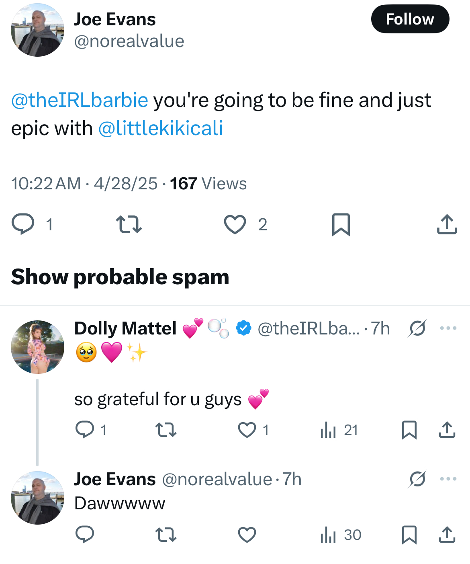470x564 pixels.
Task: Like the main post with 2 likes
Action: (235, 224)
